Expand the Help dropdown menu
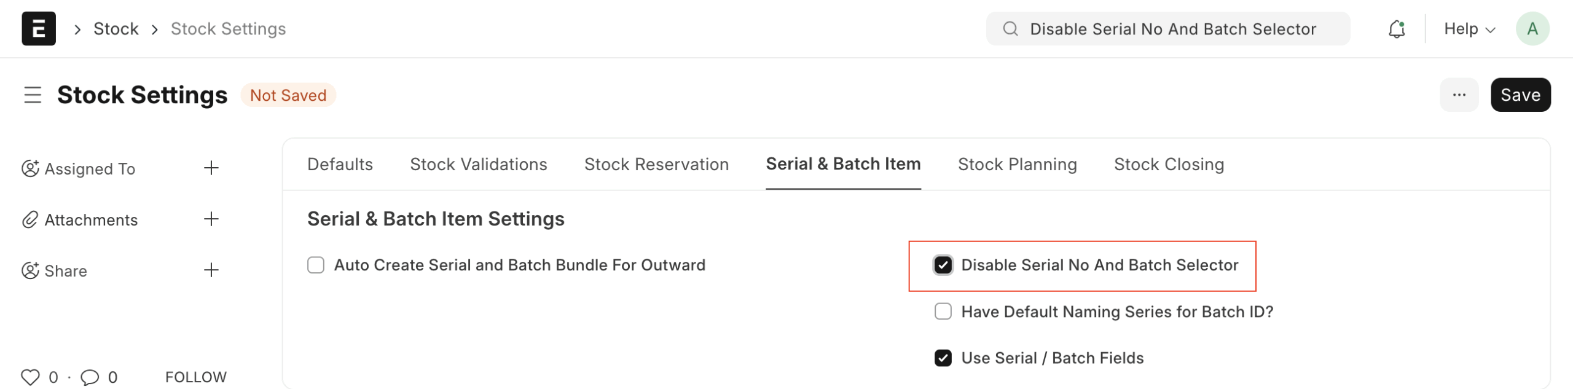Viewport: 1573px width, 389px height. point(1469,29)
